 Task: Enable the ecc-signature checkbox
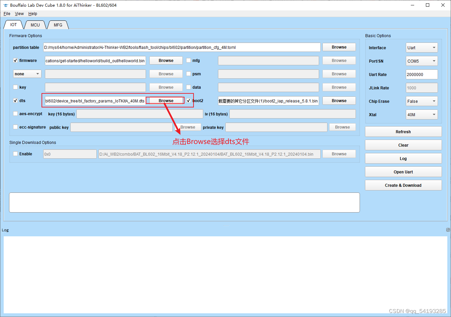(15, 127)
